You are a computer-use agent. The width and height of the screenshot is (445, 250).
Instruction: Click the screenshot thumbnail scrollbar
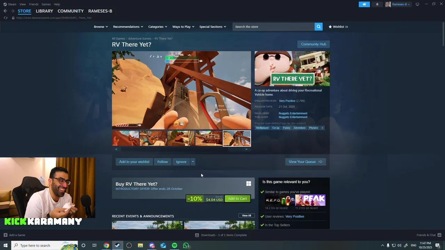pyautogui.click(x=181, y=149)
